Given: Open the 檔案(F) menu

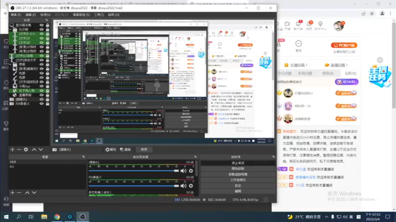Looking at the screenshot, I should tap(16, 15).
